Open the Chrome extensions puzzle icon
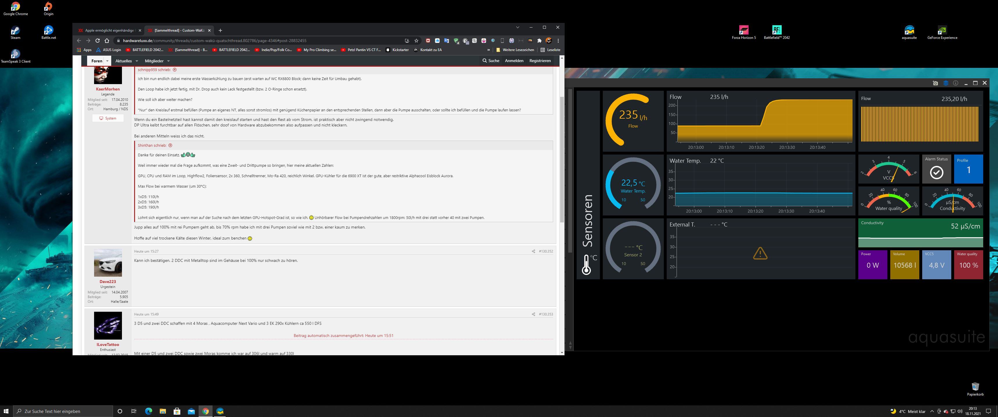The height and width of the screenshot is (417, 998). 539,41
